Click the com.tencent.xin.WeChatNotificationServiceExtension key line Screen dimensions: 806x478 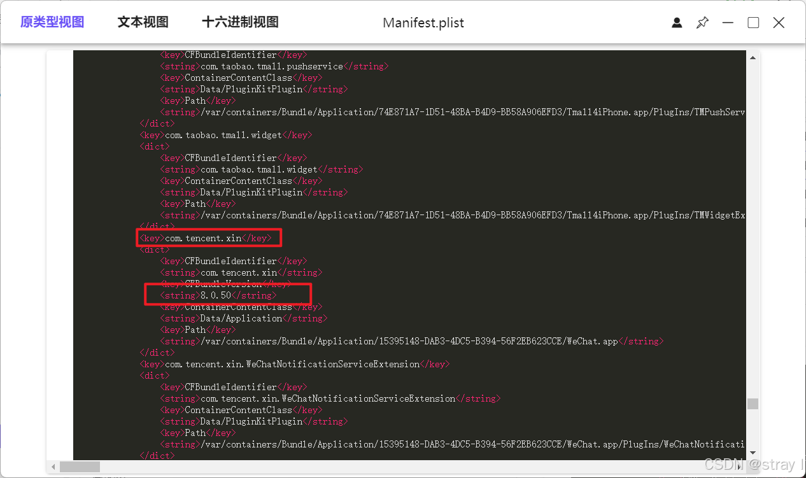point(295,364)
